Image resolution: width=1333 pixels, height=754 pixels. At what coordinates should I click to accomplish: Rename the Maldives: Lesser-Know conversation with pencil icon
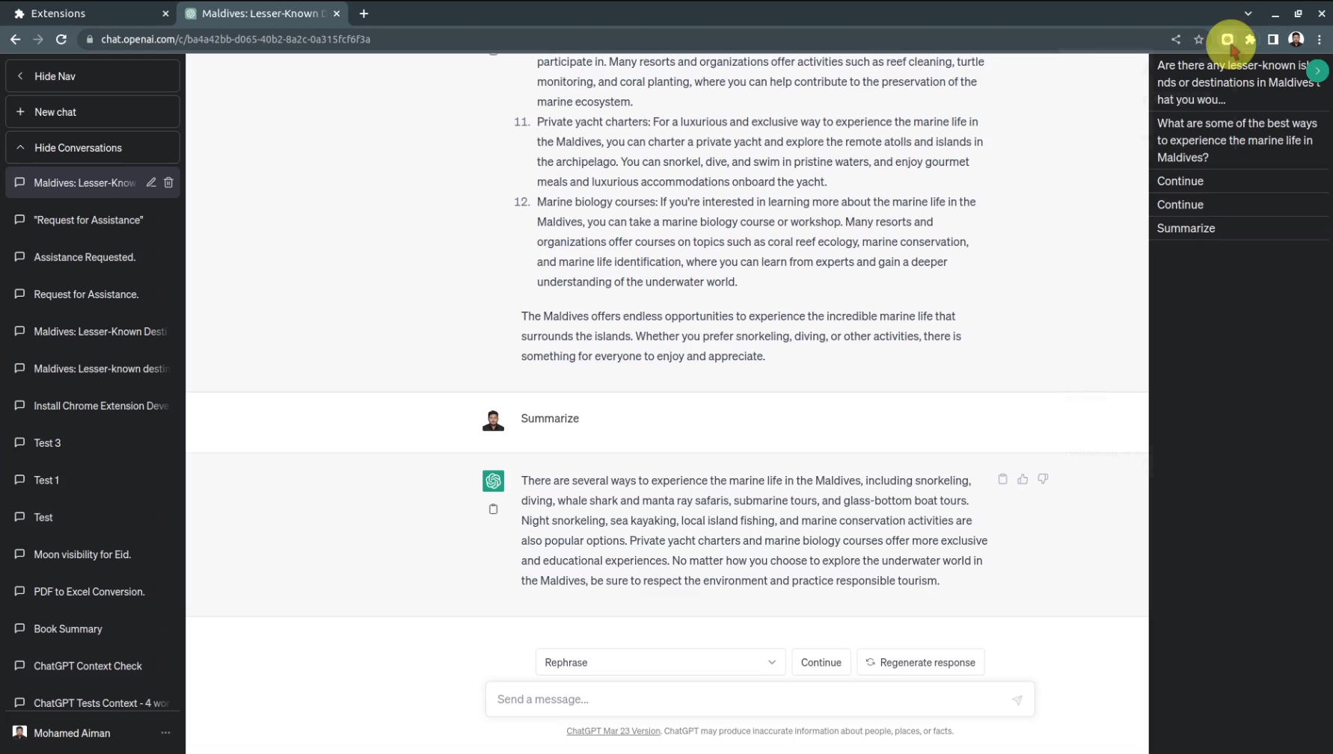tap(151, 182)
